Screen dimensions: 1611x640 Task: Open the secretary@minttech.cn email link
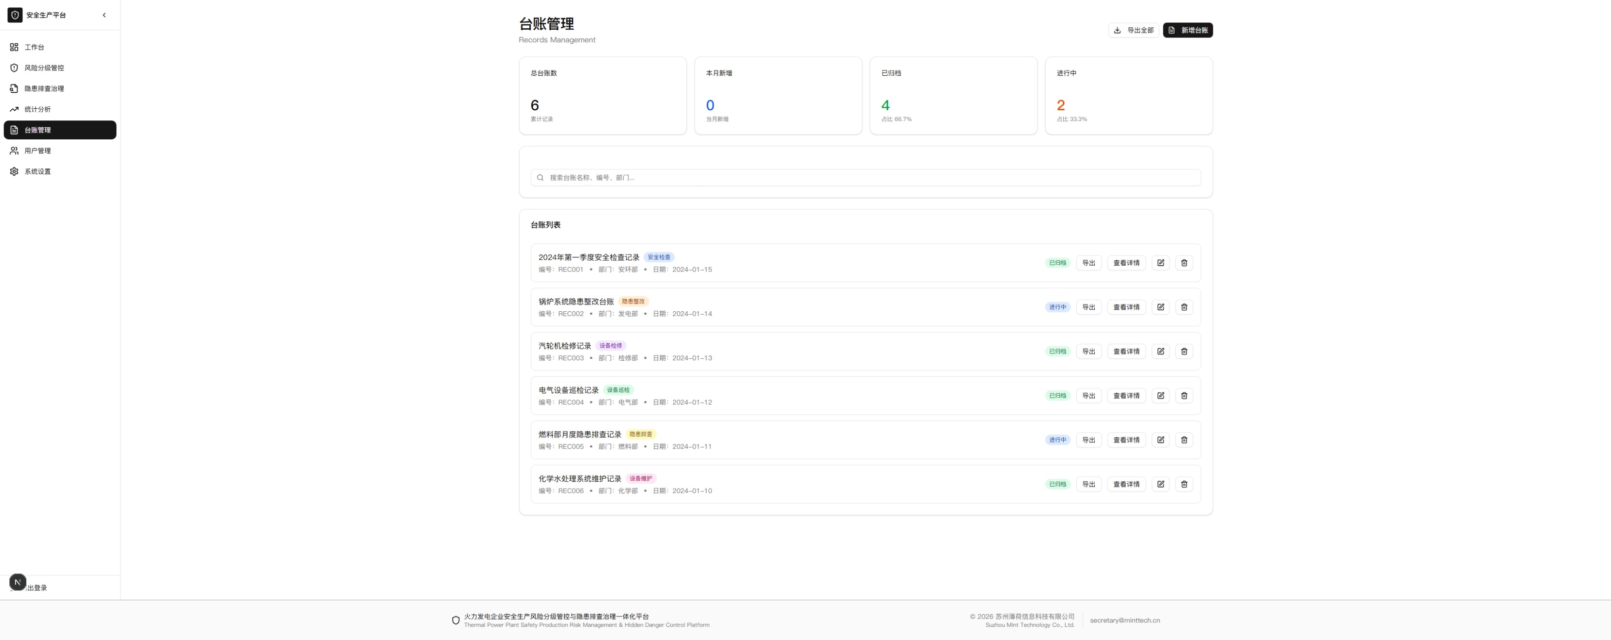coord(1124,620)
